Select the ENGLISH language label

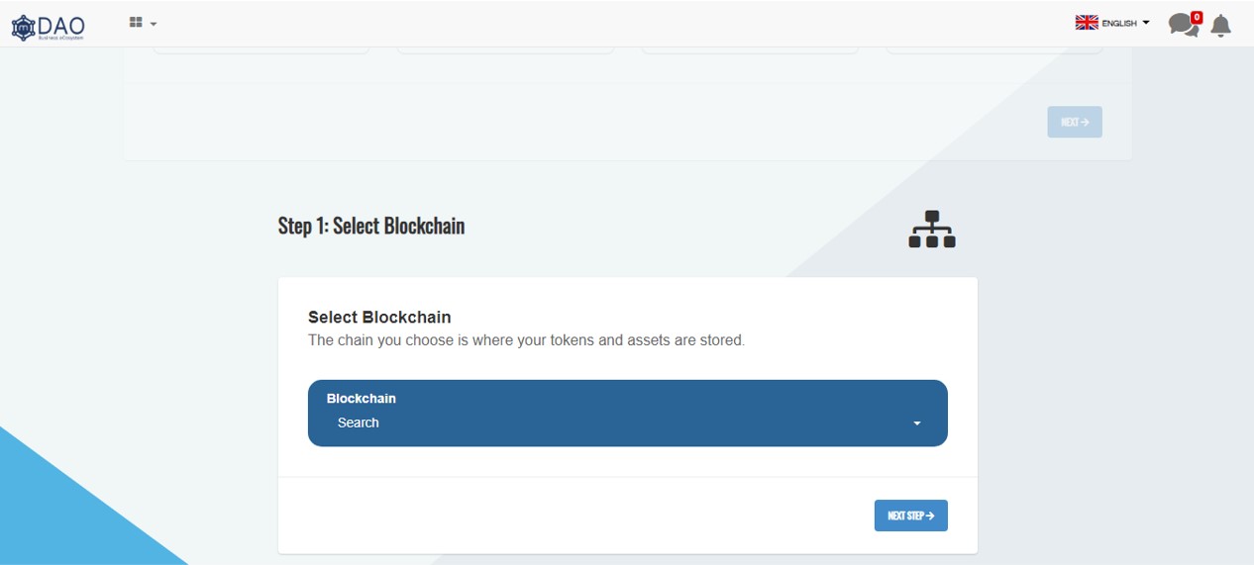(1119, 24)
